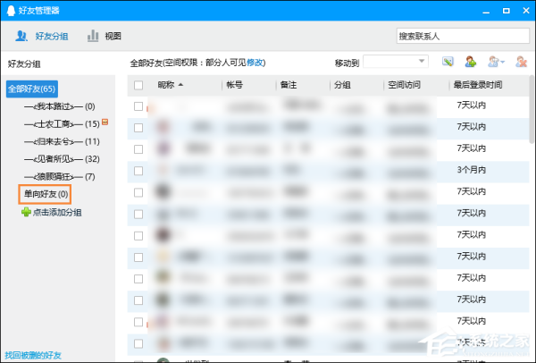536x363 pixels.
Task: Sort by the 分组 column header
Action: pos(342,85)
